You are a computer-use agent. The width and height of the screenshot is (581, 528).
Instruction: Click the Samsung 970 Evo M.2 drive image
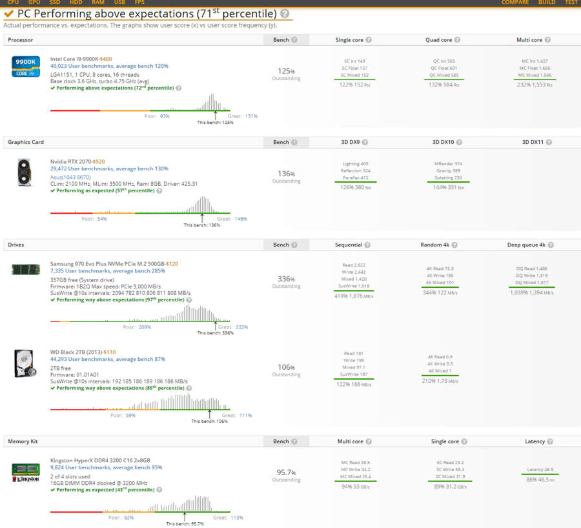pyautogui.click(x=26, y=269)
